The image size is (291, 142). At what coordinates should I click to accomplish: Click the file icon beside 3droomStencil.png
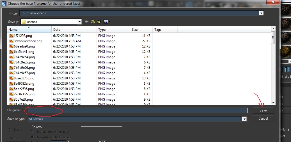[x=11, y=41]
